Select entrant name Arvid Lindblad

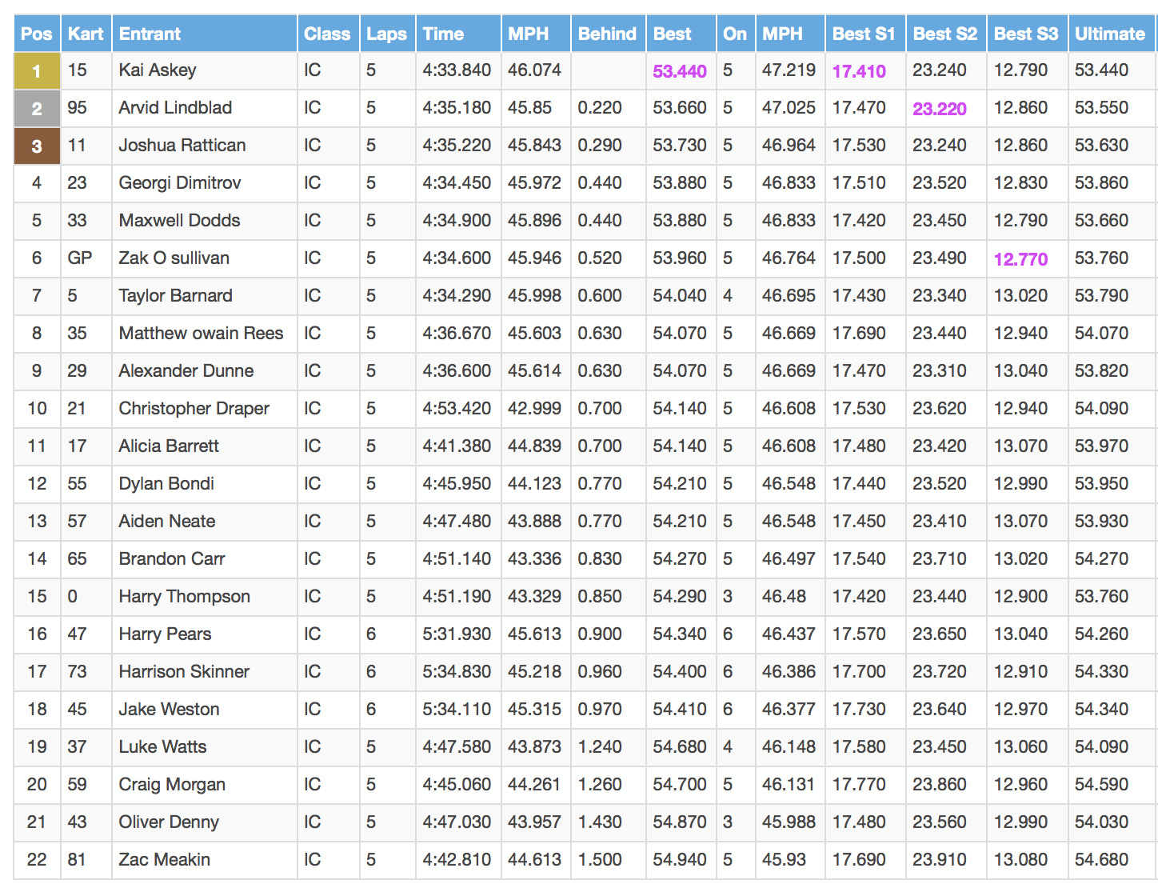(x=175, y=108)
